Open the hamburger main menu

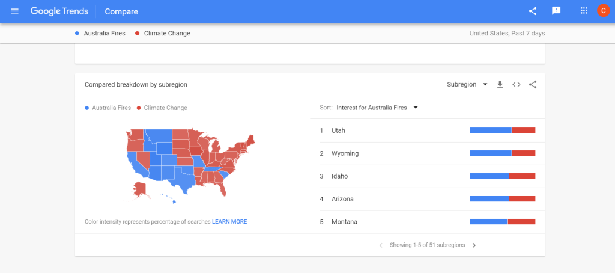(x=15, y=11)
